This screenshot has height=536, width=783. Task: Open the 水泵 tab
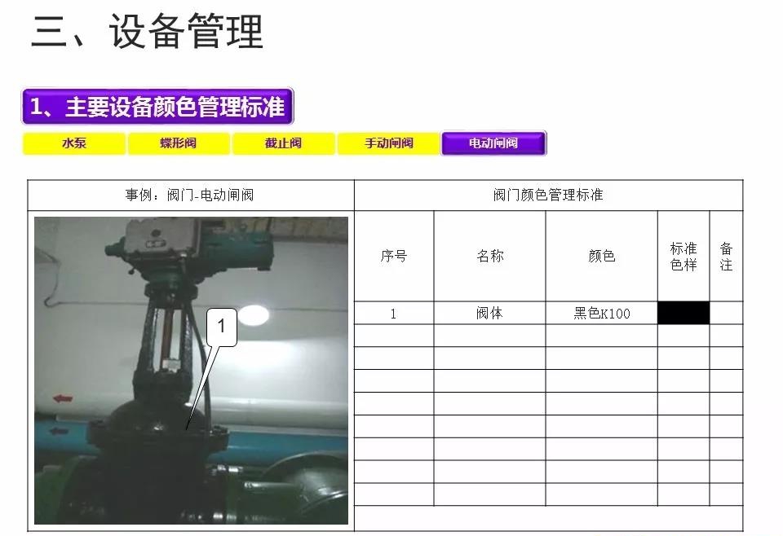coord(74,143)
